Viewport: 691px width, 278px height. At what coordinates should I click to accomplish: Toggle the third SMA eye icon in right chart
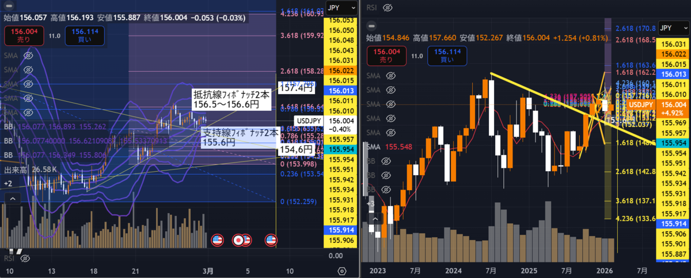click(391, 104)
